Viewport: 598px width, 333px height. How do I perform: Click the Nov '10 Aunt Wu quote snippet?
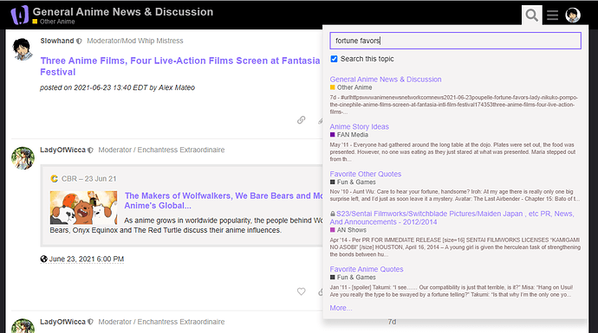tap(455, 195)
